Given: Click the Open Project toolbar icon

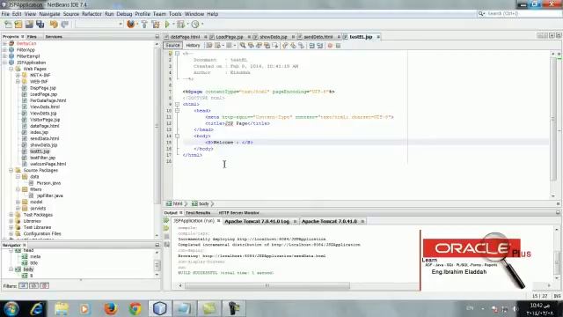Looking at the screenshot, I should (29, 24).
